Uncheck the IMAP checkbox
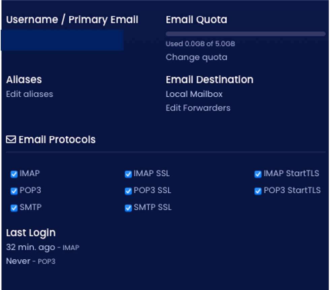 [14, 174]
